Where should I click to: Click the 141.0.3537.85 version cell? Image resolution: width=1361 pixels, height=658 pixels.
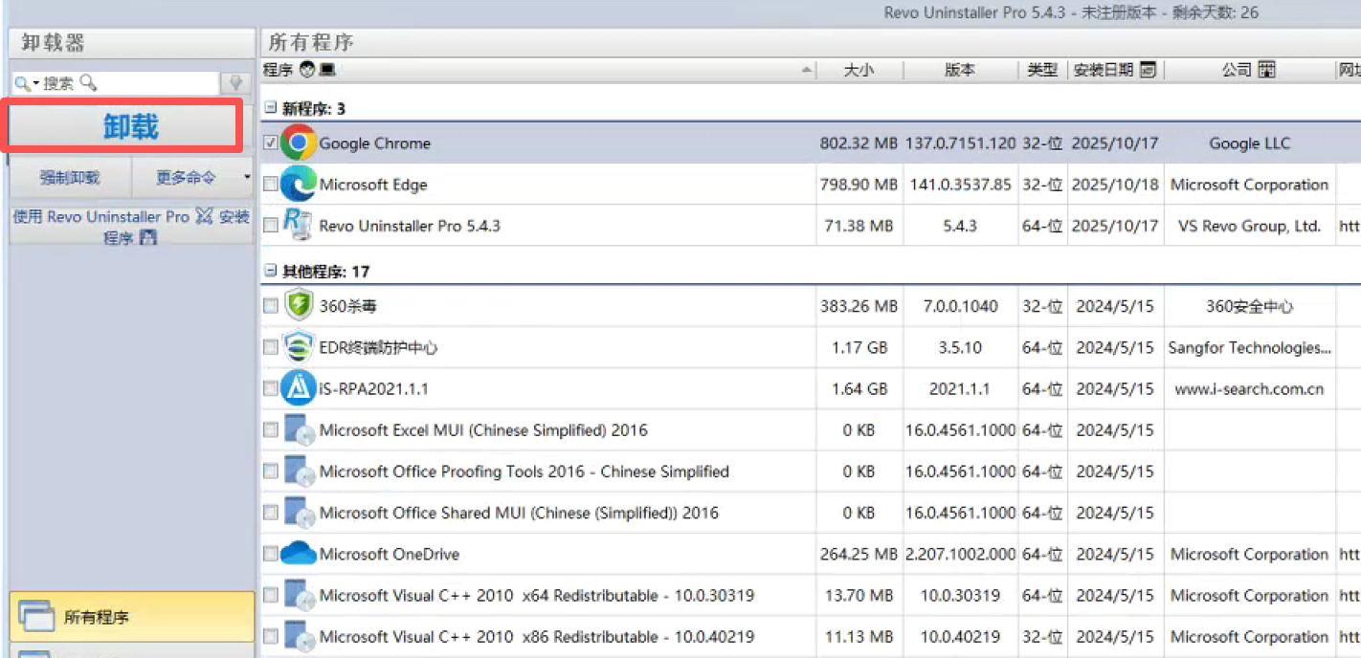pos(960,185)
